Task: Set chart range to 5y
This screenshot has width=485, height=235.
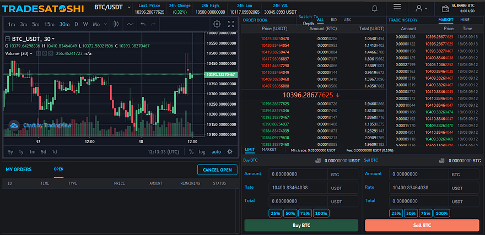Action: coord(10,152)
